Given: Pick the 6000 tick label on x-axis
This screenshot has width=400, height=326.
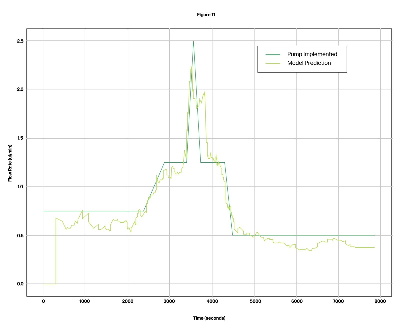Looking at the screenshot, I should pos(296,301).
